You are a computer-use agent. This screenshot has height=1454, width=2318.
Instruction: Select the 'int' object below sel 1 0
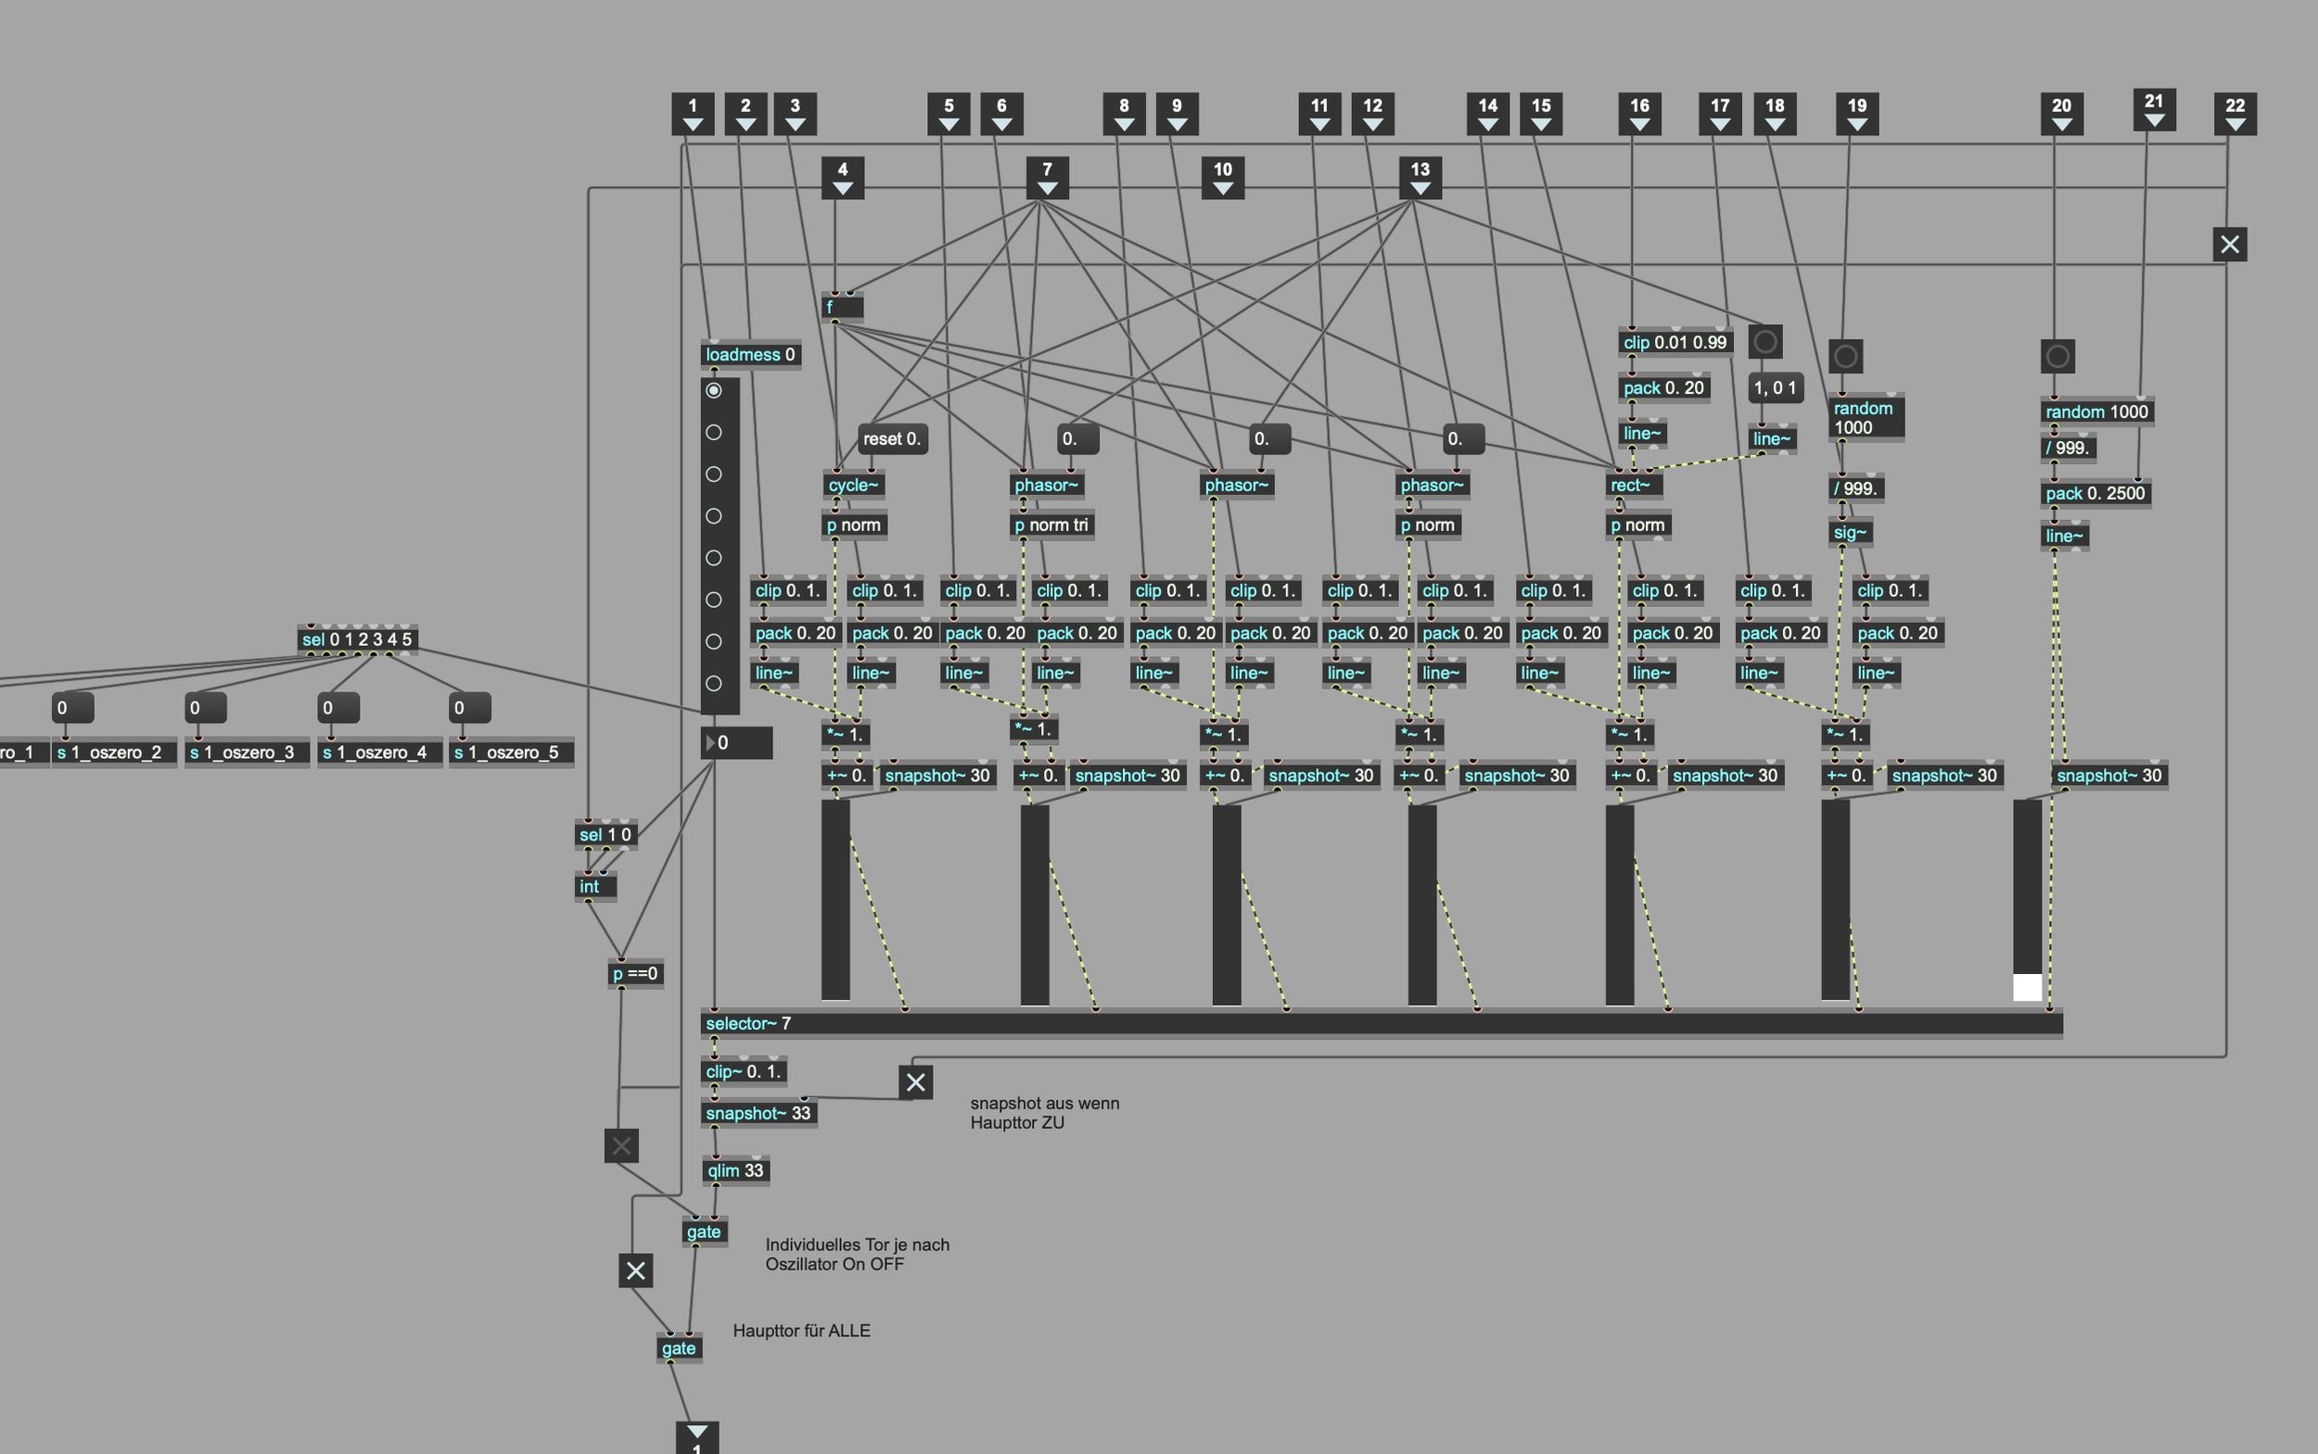pyautogui.click(x=595, y=887)
